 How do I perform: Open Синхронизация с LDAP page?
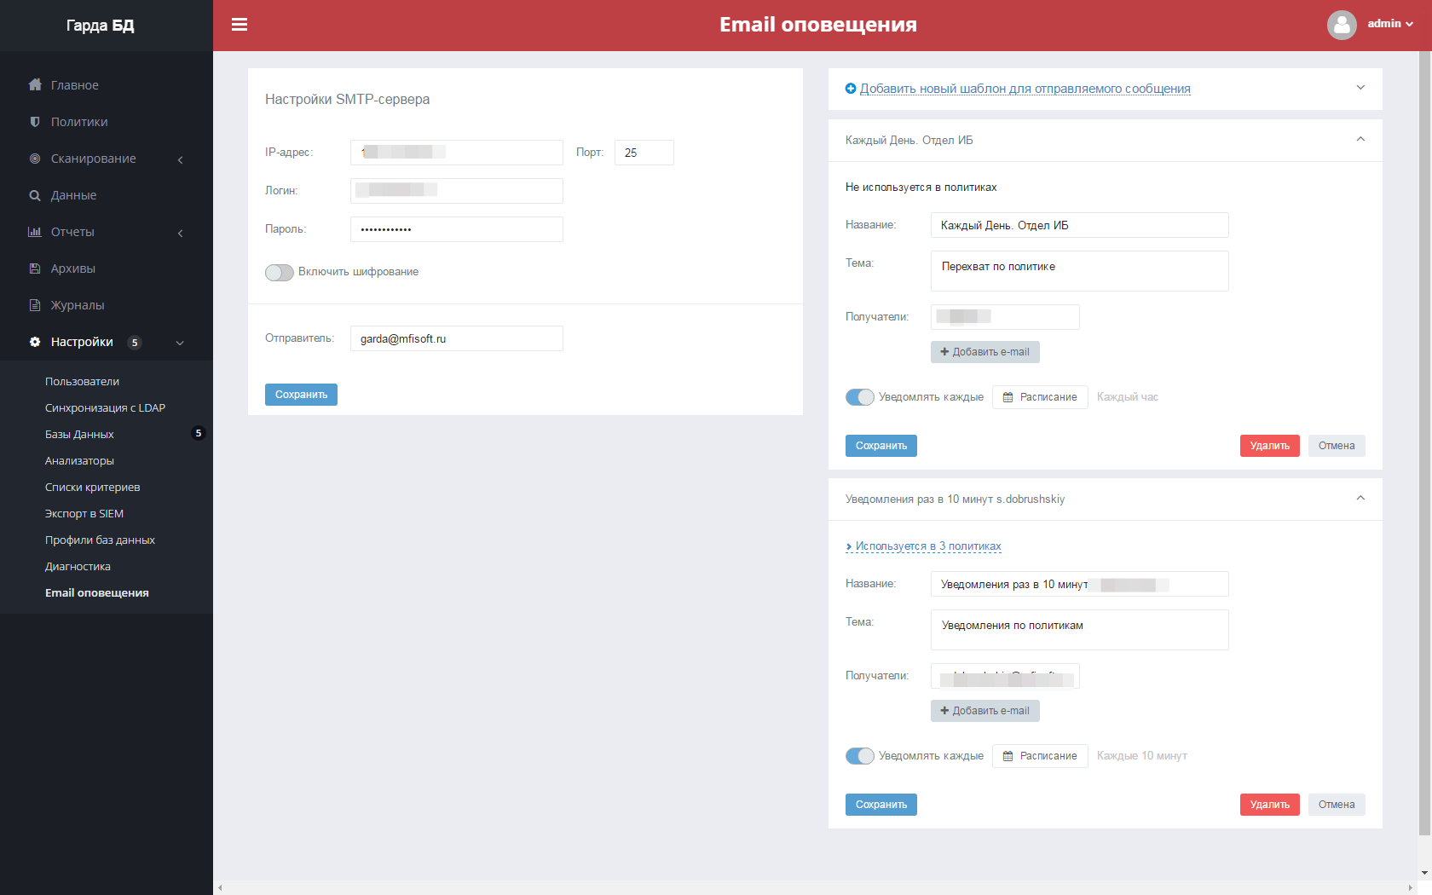coord(105,407)
